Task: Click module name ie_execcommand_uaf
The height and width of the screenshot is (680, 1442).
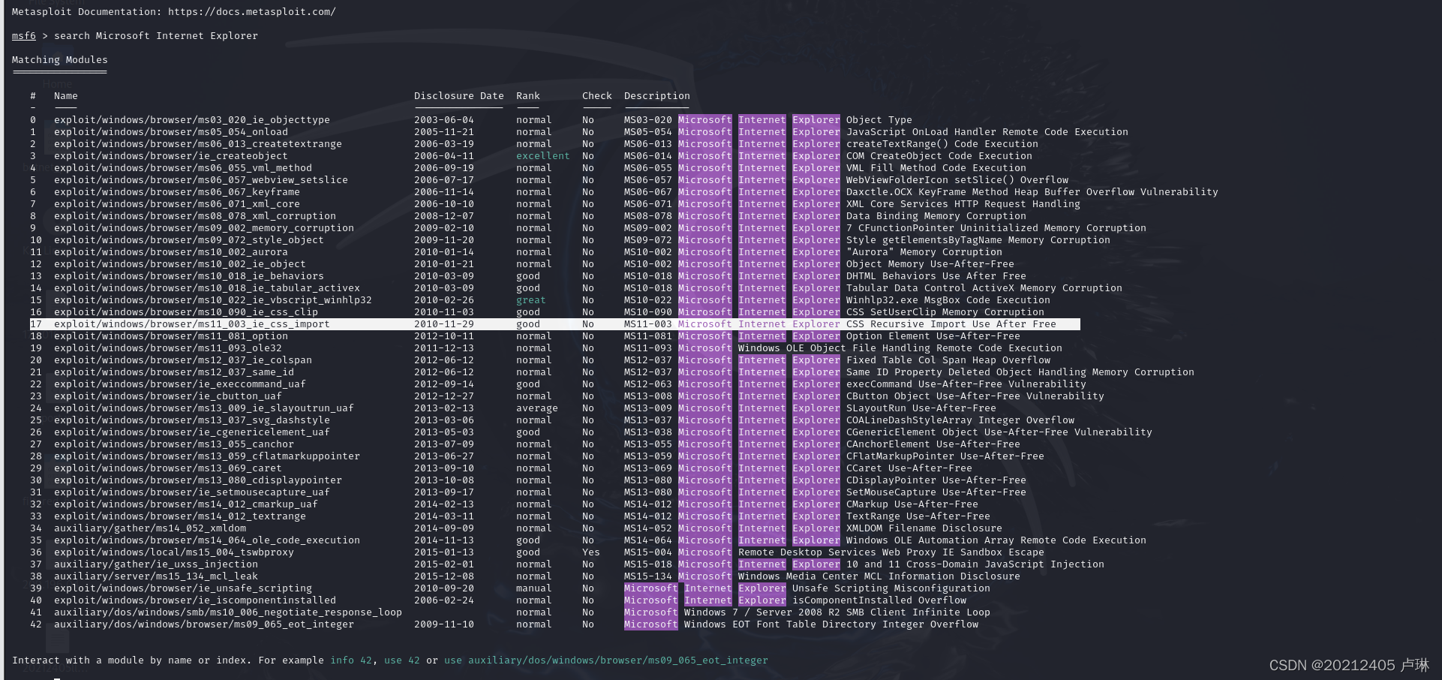Action: pyautogui.click(x=180, y=384)
